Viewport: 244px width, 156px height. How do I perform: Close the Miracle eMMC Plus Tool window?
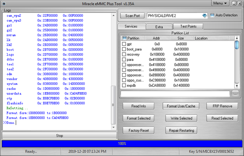tap(239, 3)
